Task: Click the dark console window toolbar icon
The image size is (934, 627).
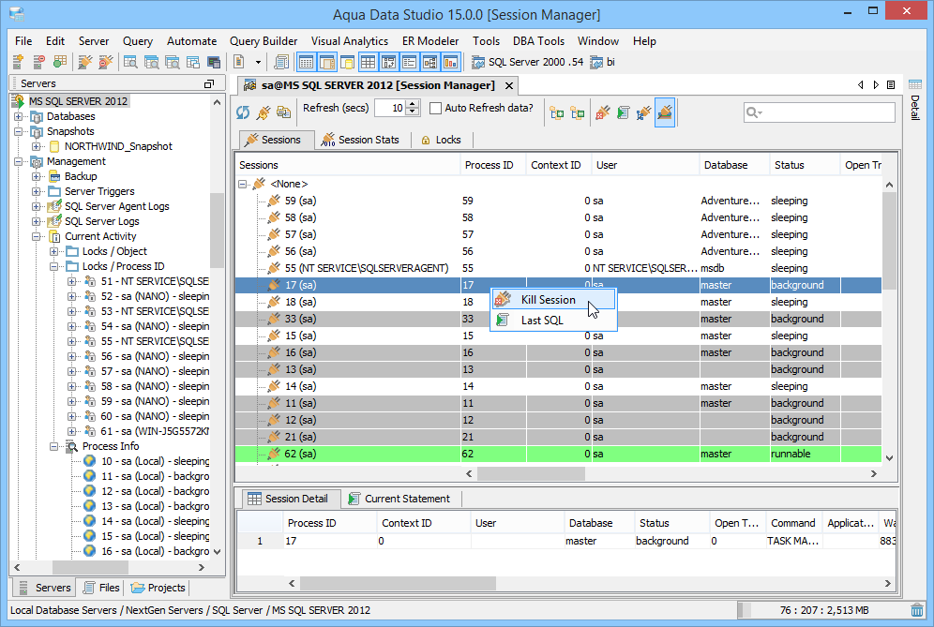Action: (x=213, y=62)
